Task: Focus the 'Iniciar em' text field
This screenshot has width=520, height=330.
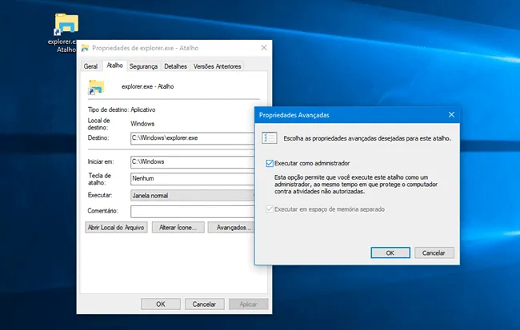Action: (x=192, y=162)
